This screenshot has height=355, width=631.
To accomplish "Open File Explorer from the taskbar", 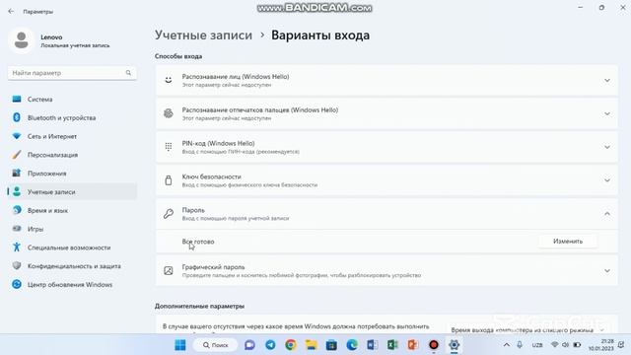I will click(312, 345).
